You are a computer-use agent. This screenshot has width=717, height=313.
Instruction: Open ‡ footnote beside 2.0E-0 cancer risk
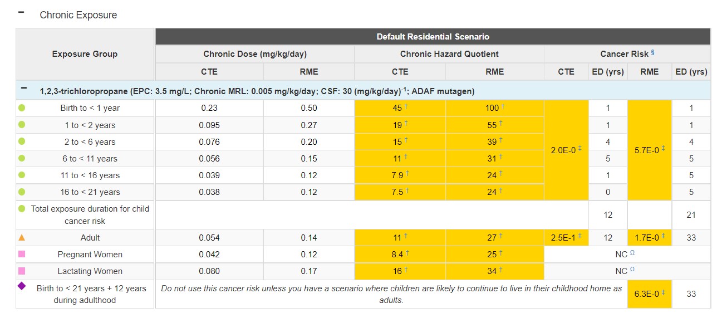click(580, 148)
